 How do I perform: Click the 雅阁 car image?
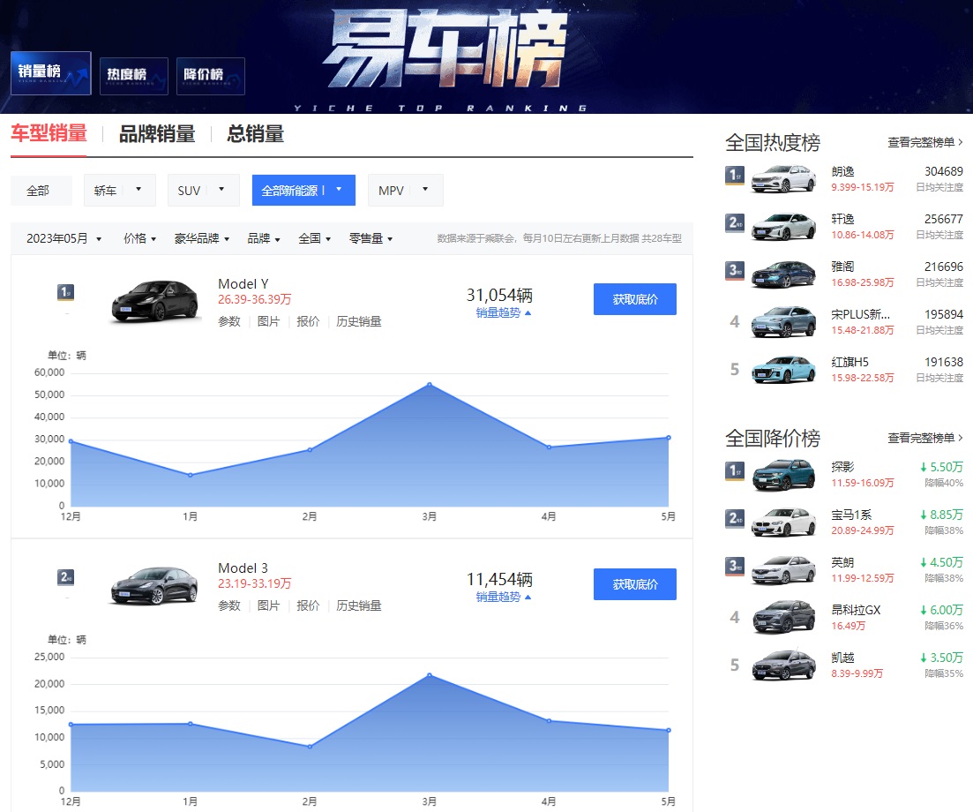[783, 274]
